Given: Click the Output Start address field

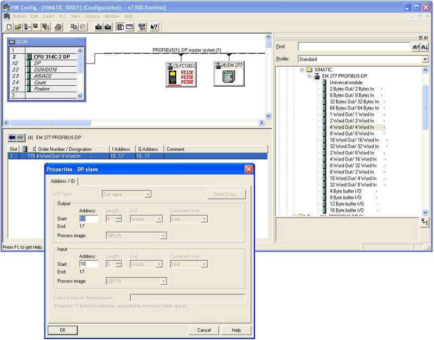Looking at the screenshot, I should pyautogui.click(x=89, y=219).
